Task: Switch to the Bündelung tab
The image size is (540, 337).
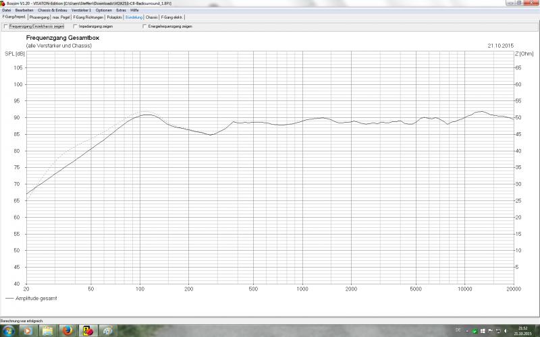Action: (x=134, y=17)
